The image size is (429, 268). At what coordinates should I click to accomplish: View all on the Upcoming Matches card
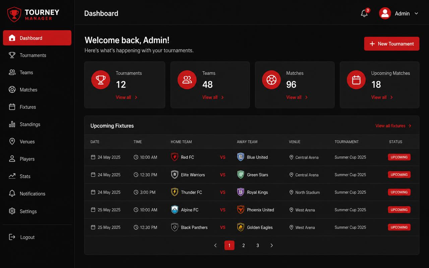point(382,97)
